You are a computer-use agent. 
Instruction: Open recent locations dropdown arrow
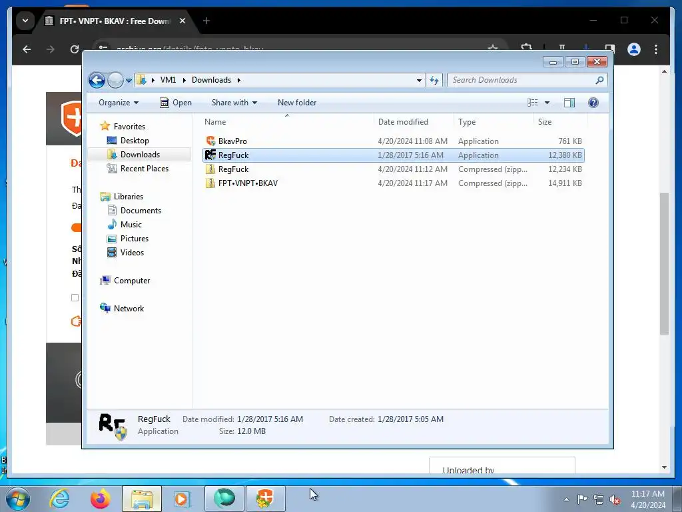(129, 81)
